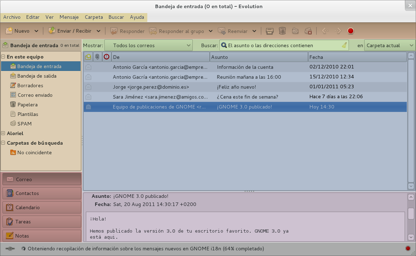
Task: Open the Mostrar 'Todos los correos' dropdown
Action: 148,45
